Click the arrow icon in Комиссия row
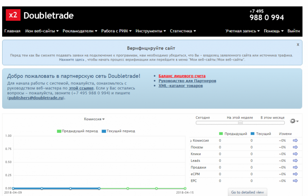Image resolution: width=308 pixels, height=196 pixels. 295,141
